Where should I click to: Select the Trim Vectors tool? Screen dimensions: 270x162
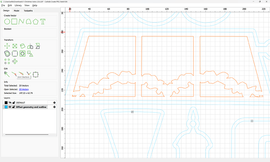(x=28, y=74)
